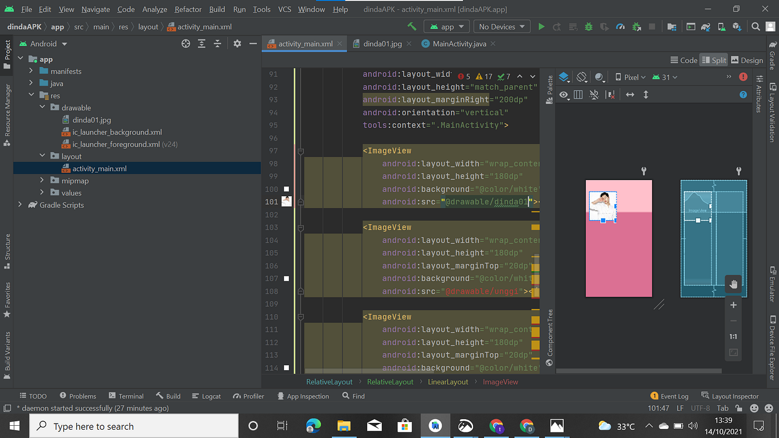This screenshot has height=438, width=779.
Task: Expand the mipmap folder
Action: 43,180
